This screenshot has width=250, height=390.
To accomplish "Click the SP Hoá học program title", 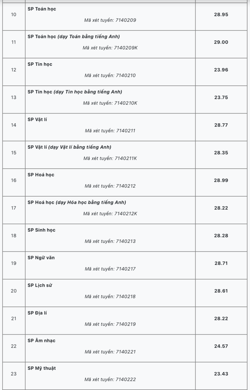I will (41, 175).
